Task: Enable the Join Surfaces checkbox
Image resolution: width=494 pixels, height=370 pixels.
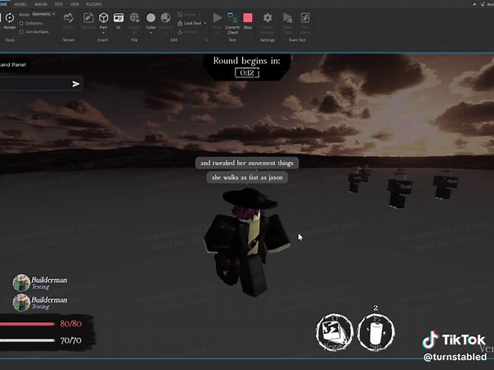Action: click(21, 32)
